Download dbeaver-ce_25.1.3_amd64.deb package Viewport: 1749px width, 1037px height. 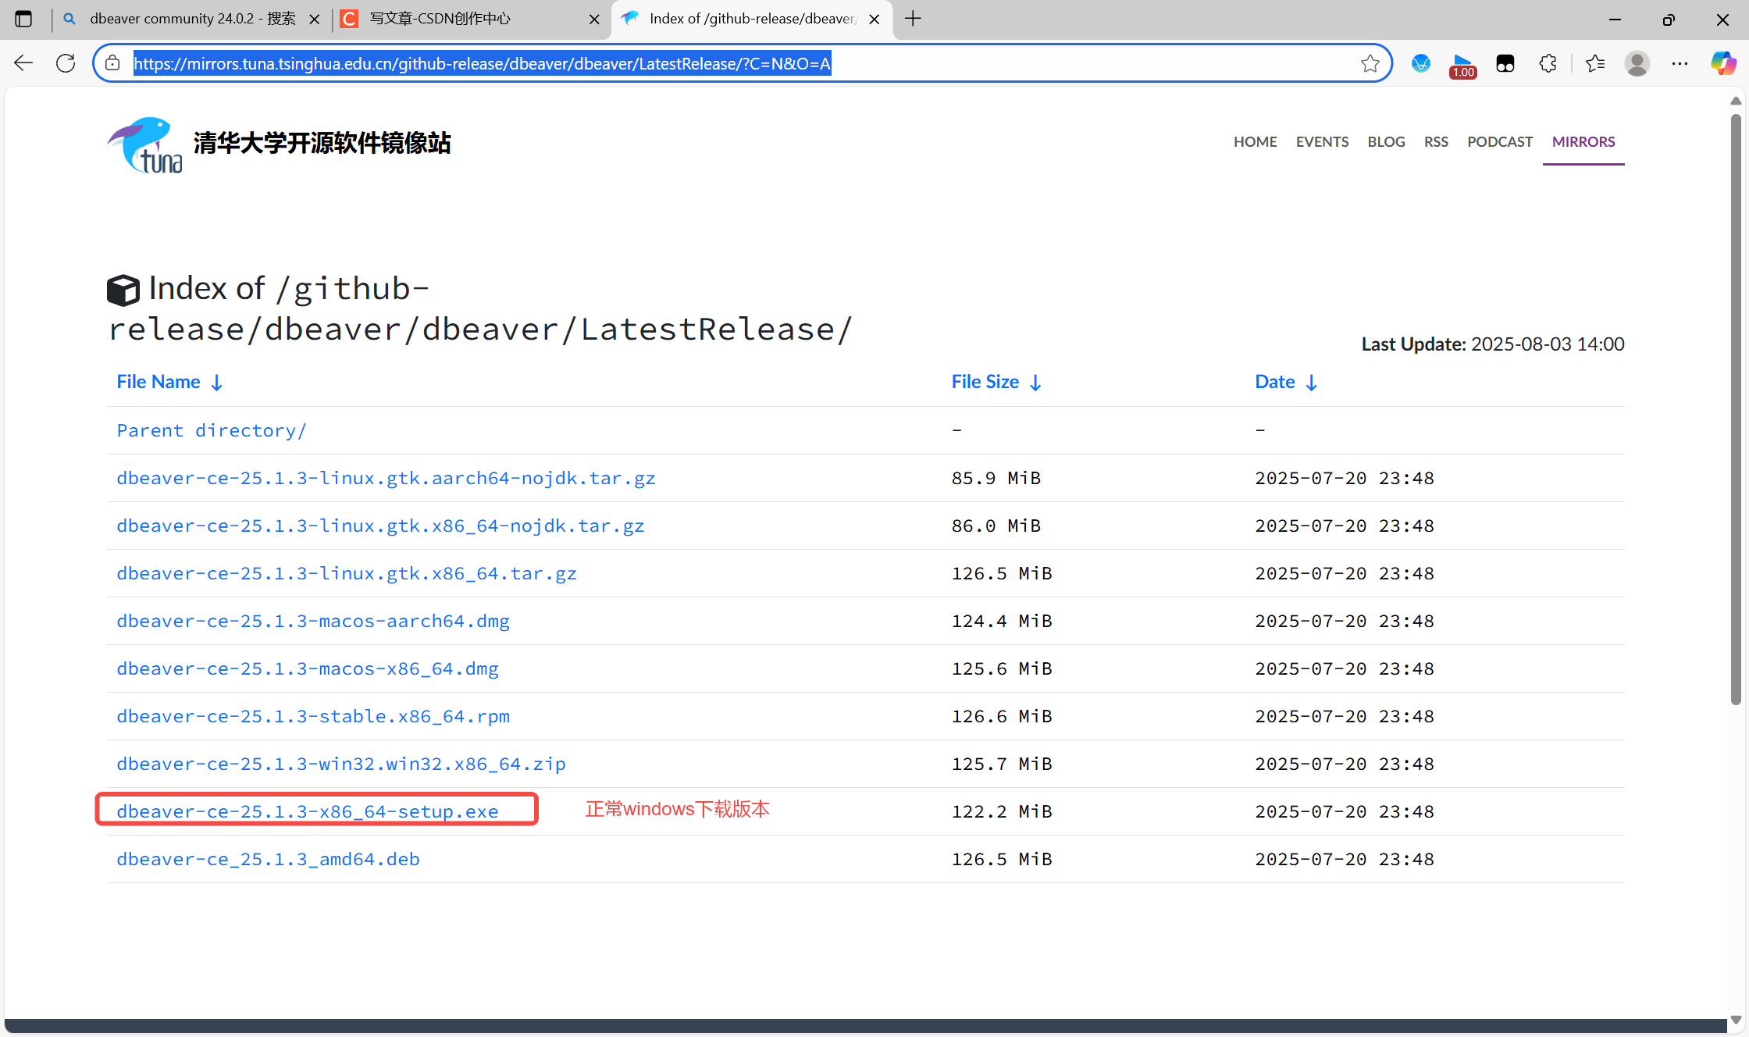point(268,859)
